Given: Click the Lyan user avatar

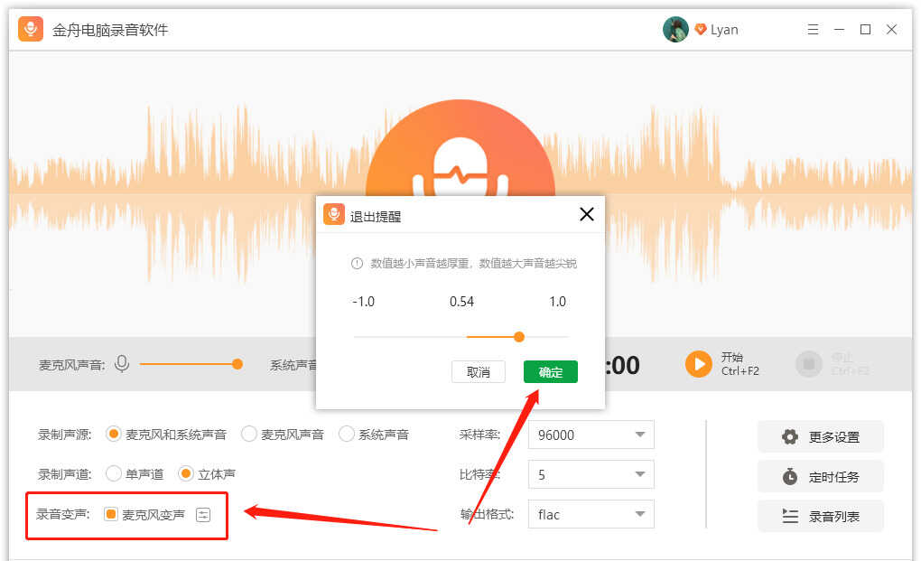Looking at the screenshot, I should pos(675,30).
